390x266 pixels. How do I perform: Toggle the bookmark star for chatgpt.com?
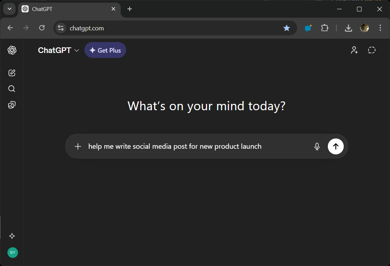(x=287, y=28)
